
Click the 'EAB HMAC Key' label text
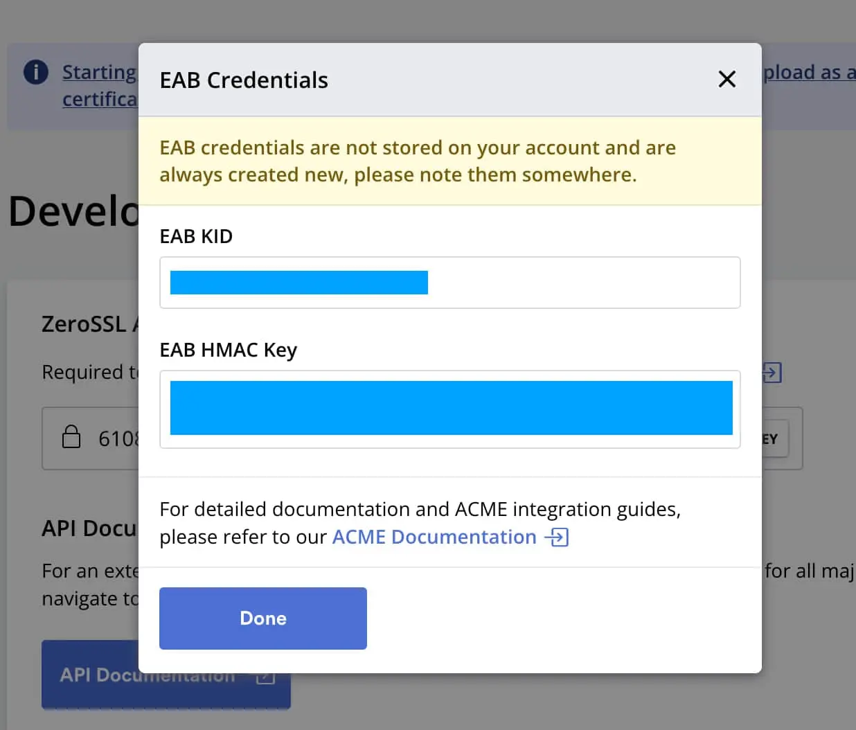[x=228, y=350]
